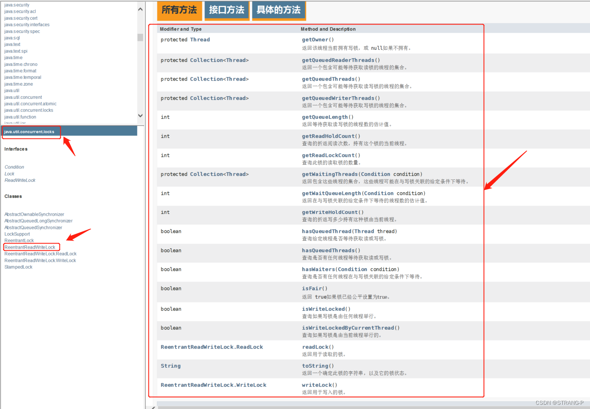590x409 pixels.
Task: Select the java.util.function package
Action: click(20, 117)
